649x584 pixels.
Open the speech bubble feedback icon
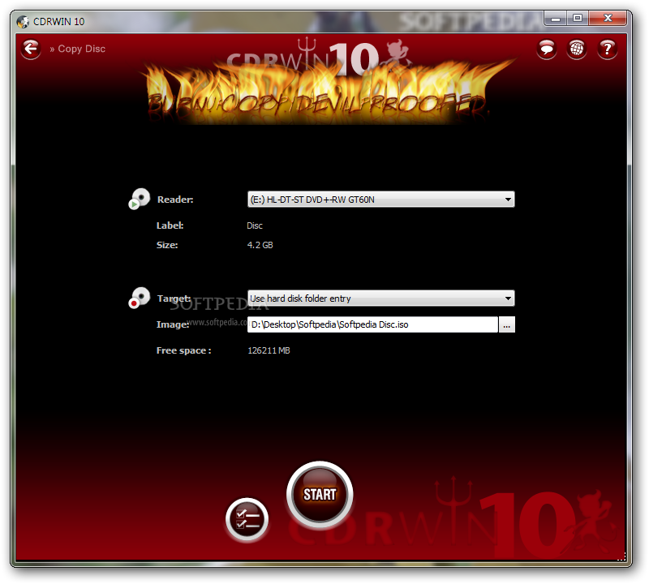click(547, 49)
